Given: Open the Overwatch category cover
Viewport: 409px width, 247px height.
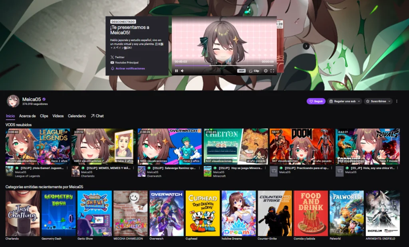Looking at the screenshot, I should (x=167, y=213).
